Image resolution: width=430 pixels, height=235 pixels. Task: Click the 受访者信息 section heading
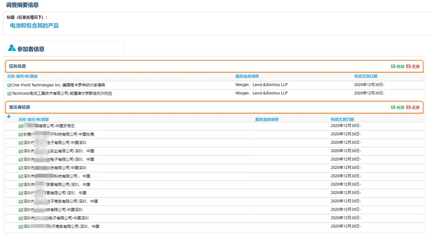click(x=20, y=107)
